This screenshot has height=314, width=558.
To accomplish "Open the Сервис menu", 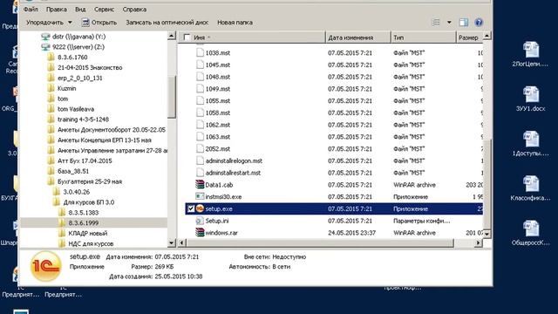I will point(104,10).
